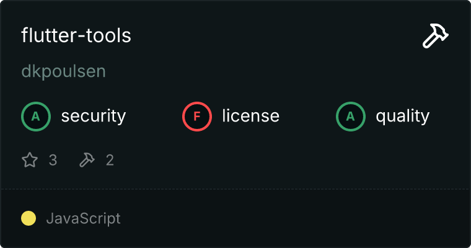This screenshot has height=248, width=471.
Task: Click the red F license grade badge
Action: [x=197, y=116]
